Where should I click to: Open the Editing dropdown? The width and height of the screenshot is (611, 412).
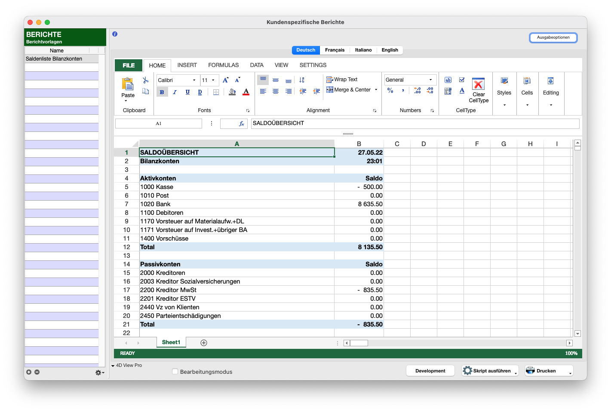pos(551,92)
